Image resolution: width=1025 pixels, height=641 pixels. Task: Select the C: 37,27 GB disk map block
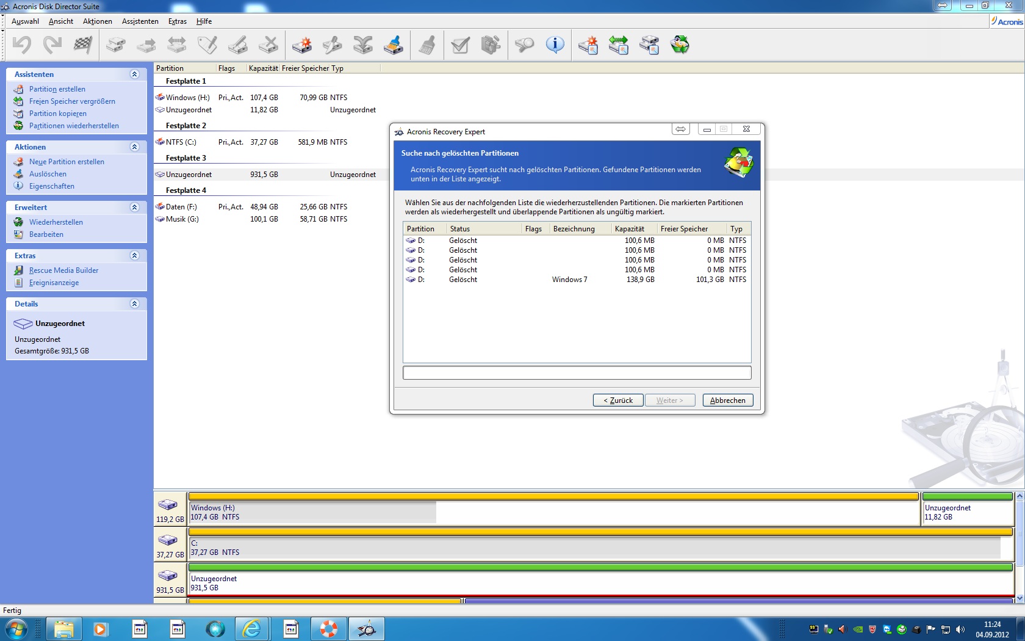pos(601,544)
